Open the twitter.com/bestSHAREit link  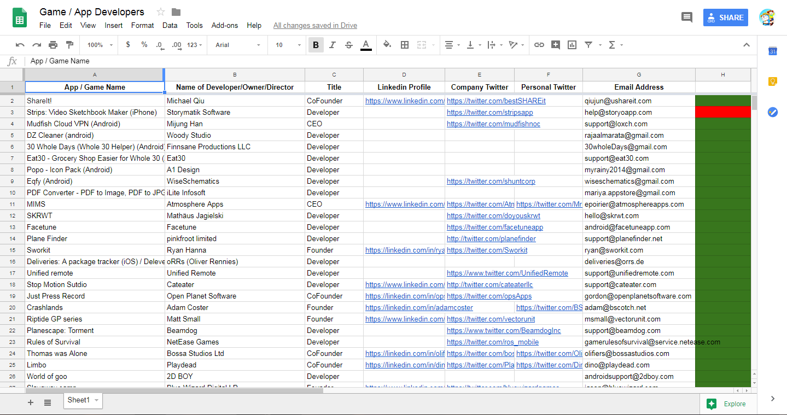[496, 101]
